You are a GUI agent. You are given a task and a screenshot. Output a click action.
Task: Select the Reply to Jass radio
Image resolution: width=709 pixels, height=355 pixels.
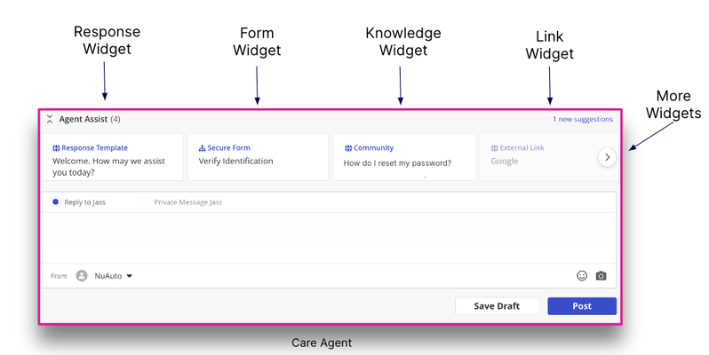coord(56,201)
